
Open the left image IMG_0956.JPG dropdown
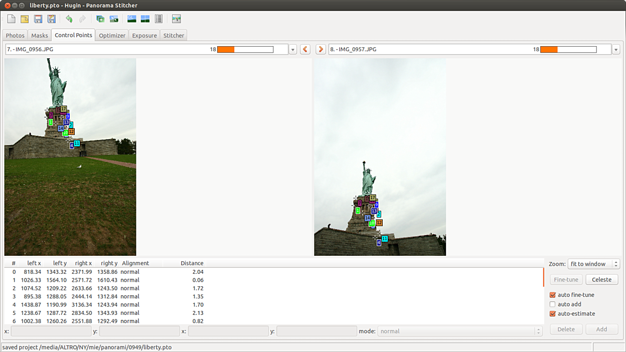coord(292,50)
